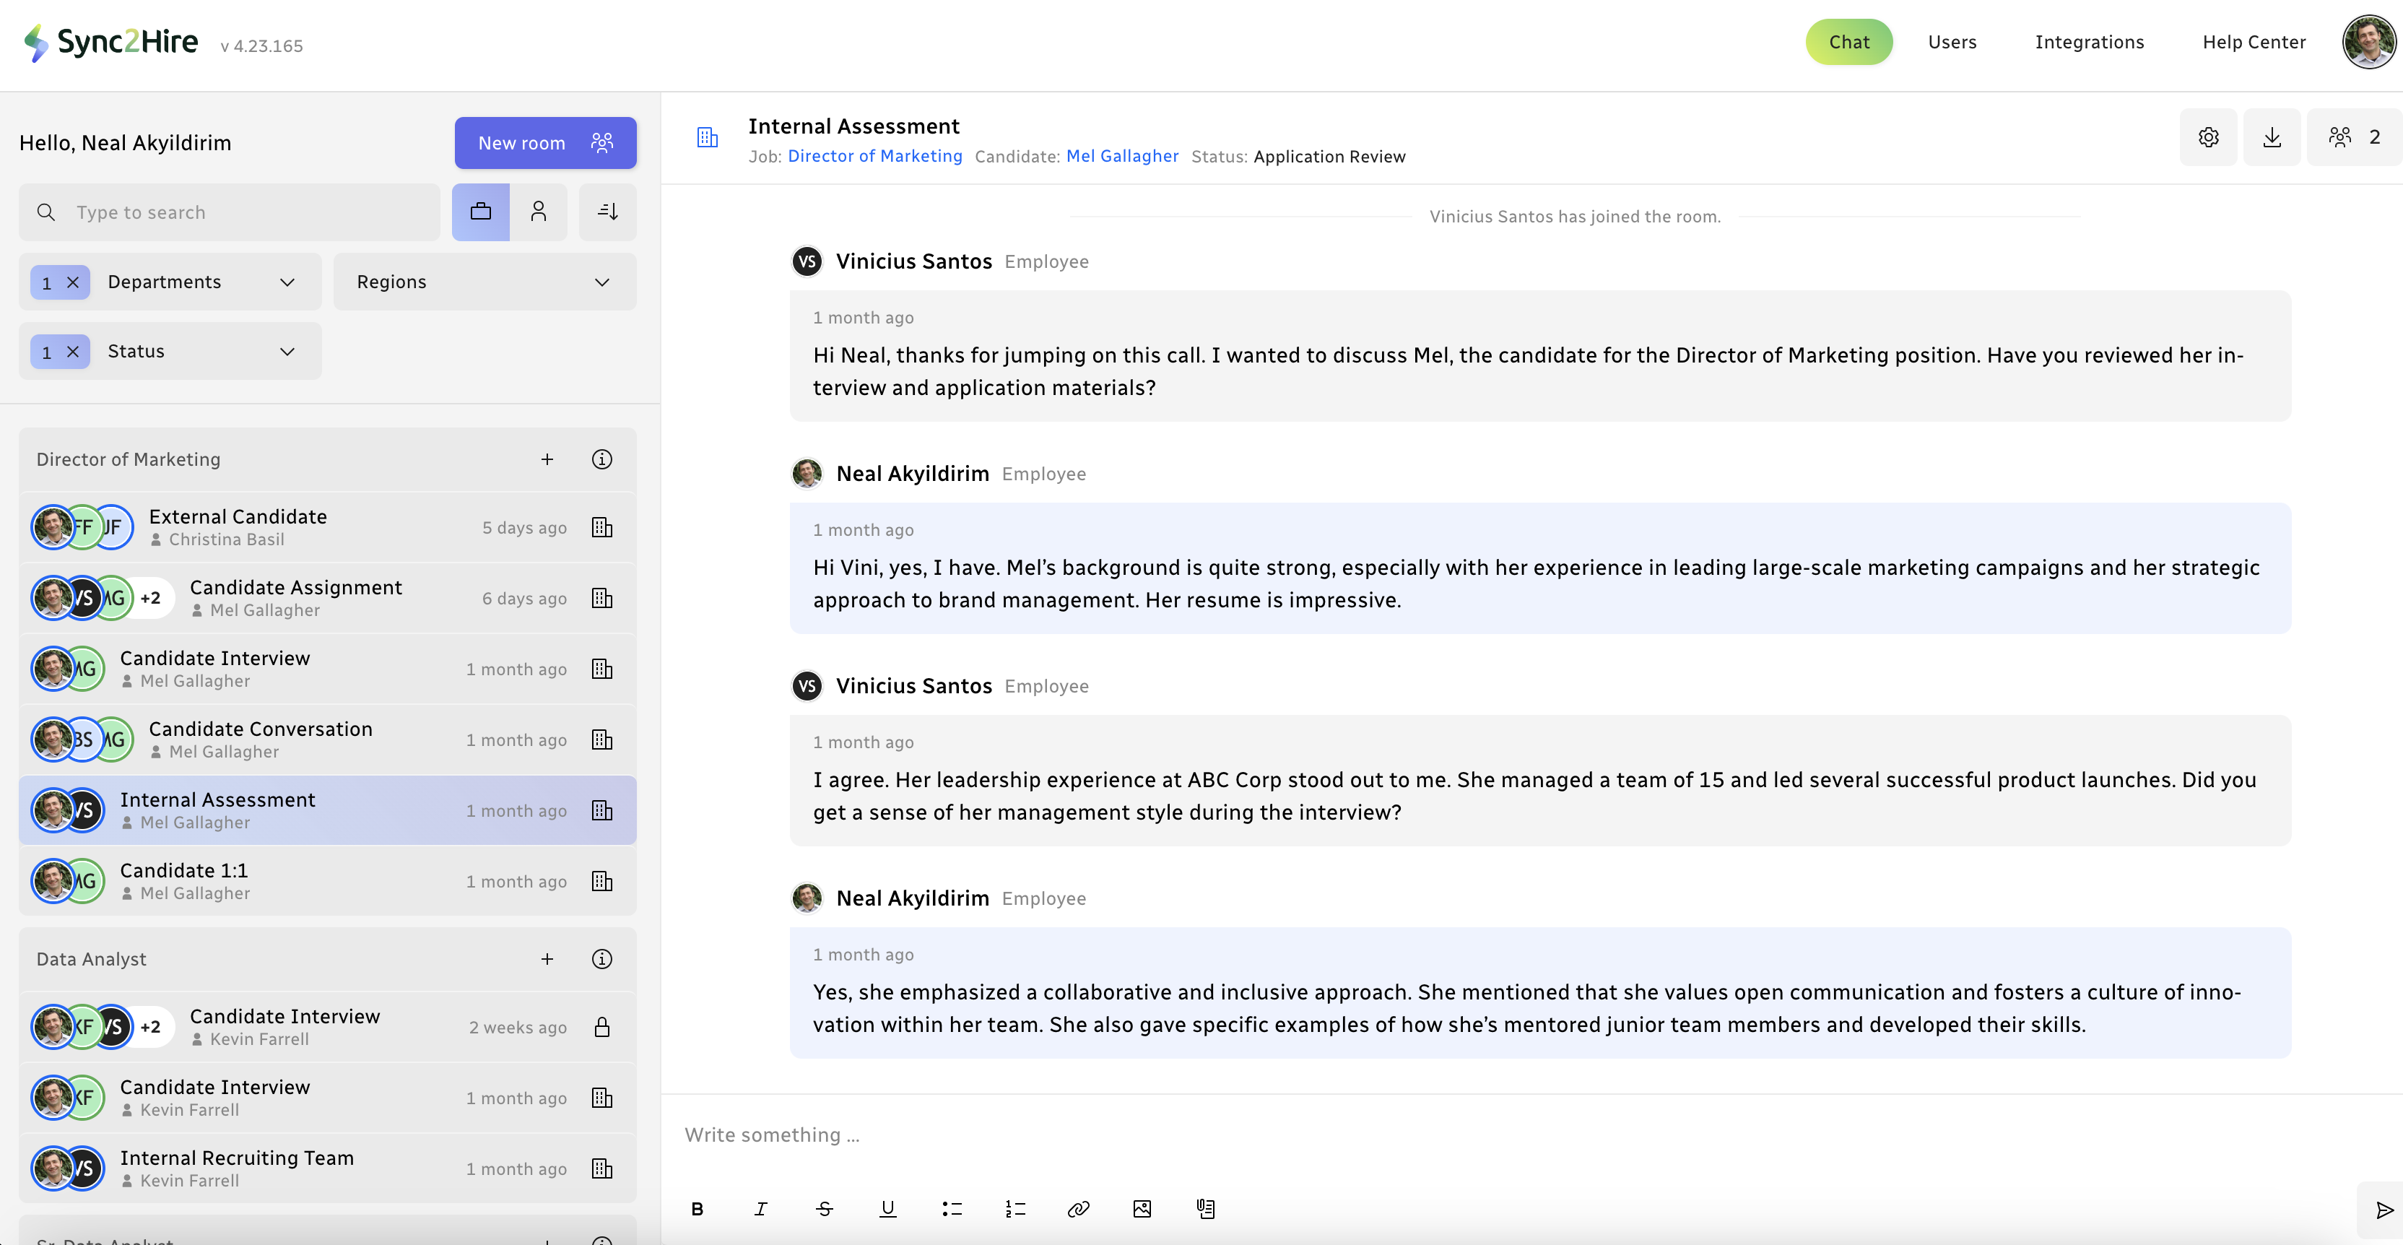
Task: Switch to candidates person view
Action: [x=538, y=212]
